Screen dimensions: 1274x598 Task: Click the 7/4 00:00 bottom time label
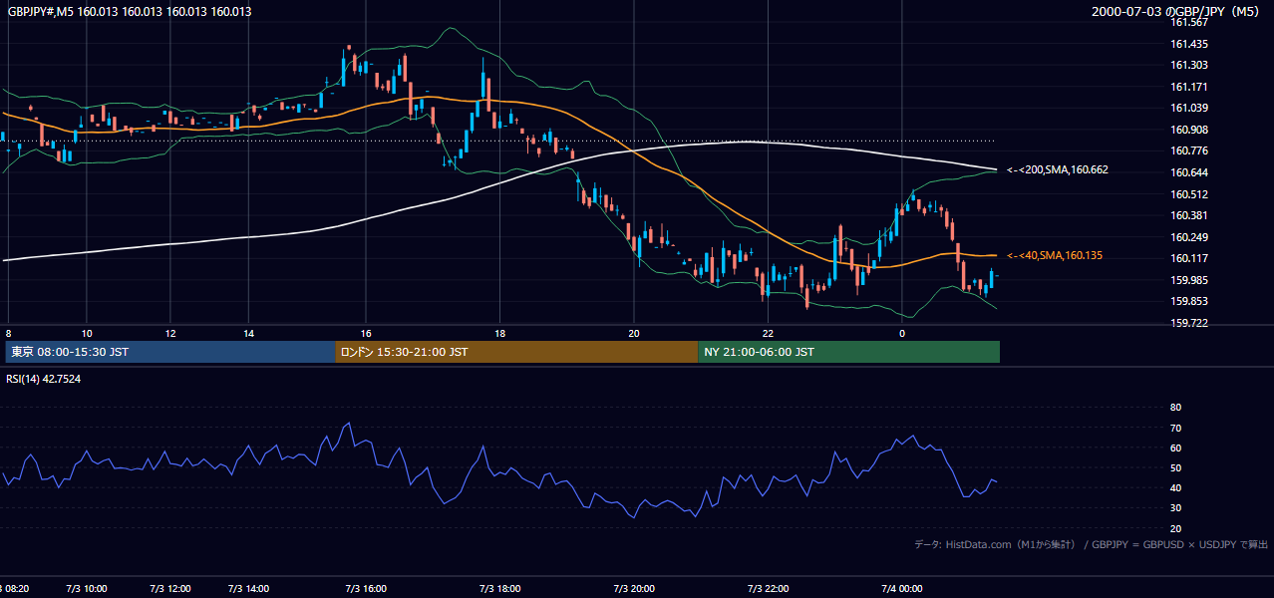pos(902,589)
